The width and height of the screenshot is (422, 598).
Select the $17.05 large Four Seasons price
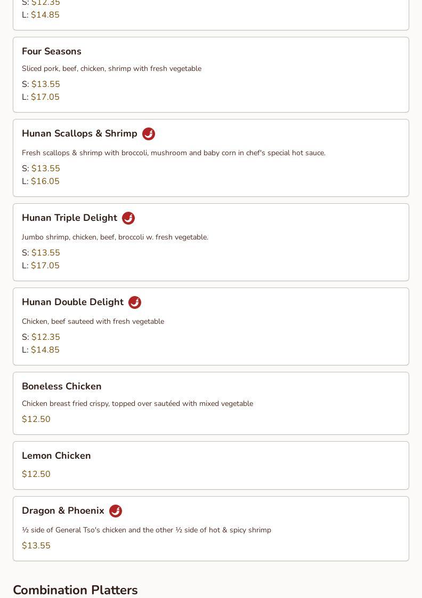[45, 97]
